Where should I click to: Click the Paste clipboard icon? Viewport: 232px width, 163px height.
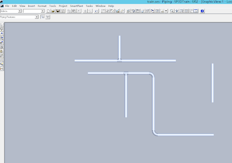pos(74,11)
